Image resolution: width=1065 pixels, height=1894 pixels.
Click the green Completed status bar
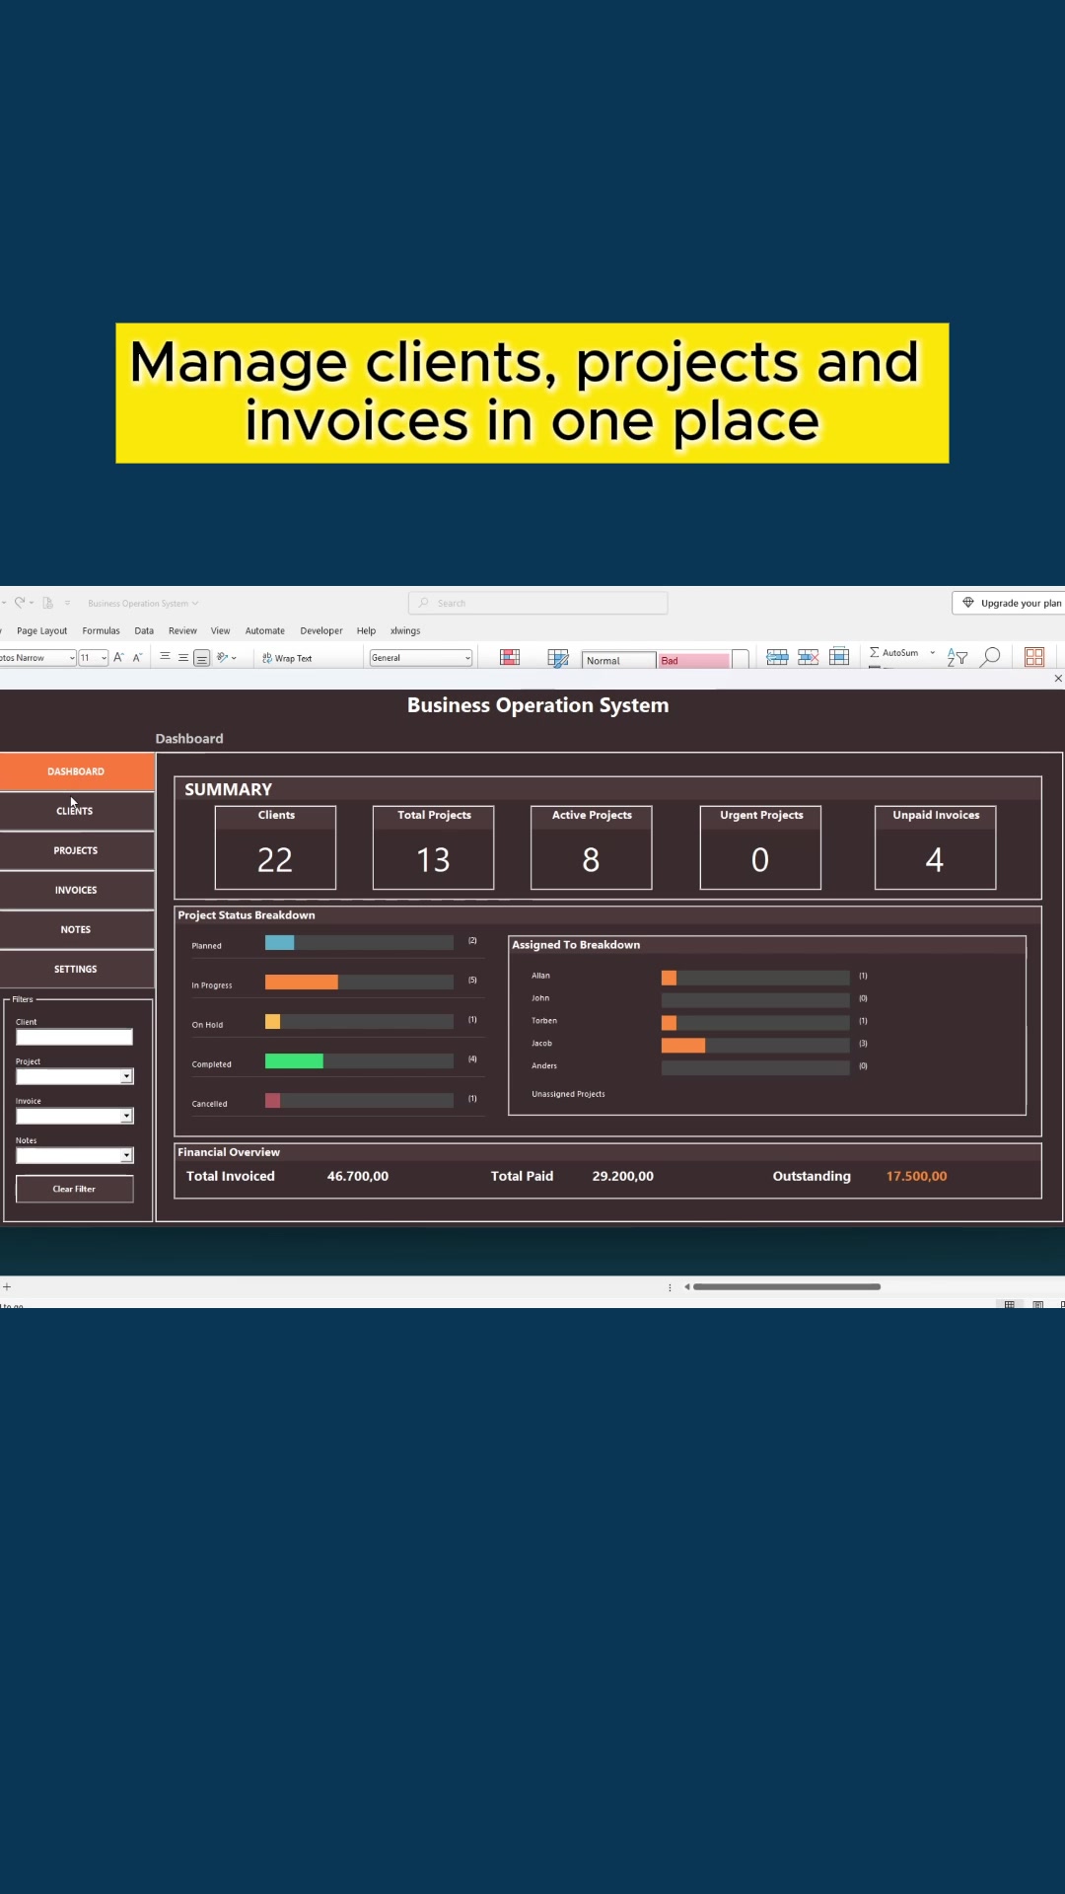(x=294, y=1060)
